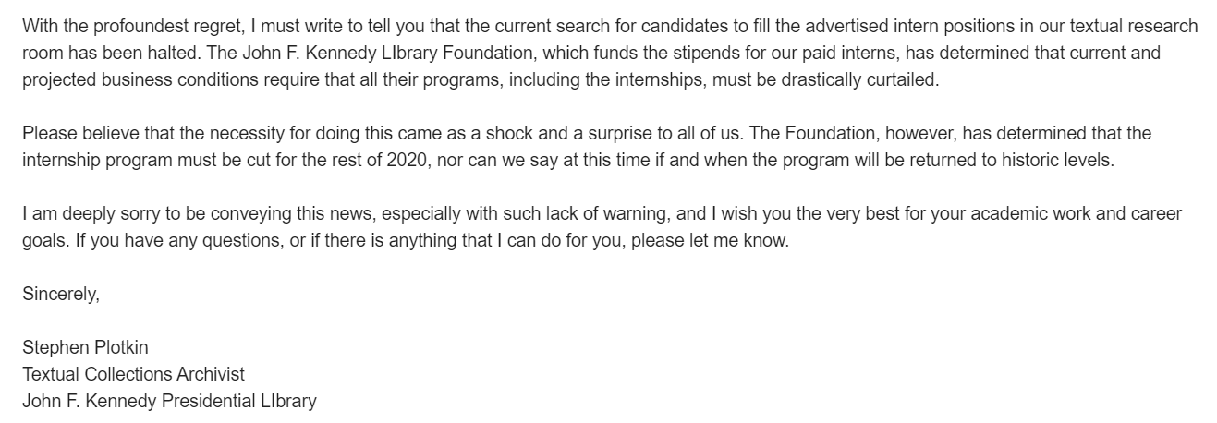Viewport: 1217px width, 423px height.
Task: Click the signature name Stephen Plotkin
Action: coord(85,348)
